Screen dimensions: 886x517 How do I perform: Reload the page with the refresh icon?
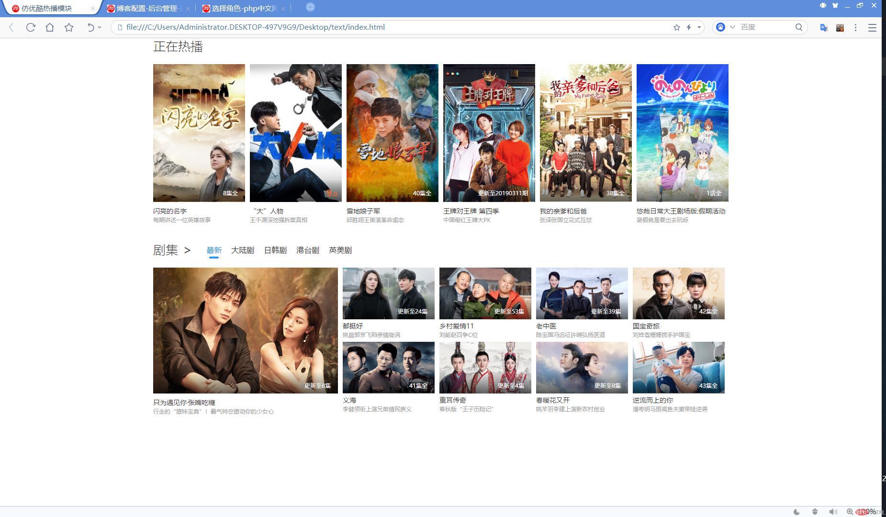pos(31,27)
